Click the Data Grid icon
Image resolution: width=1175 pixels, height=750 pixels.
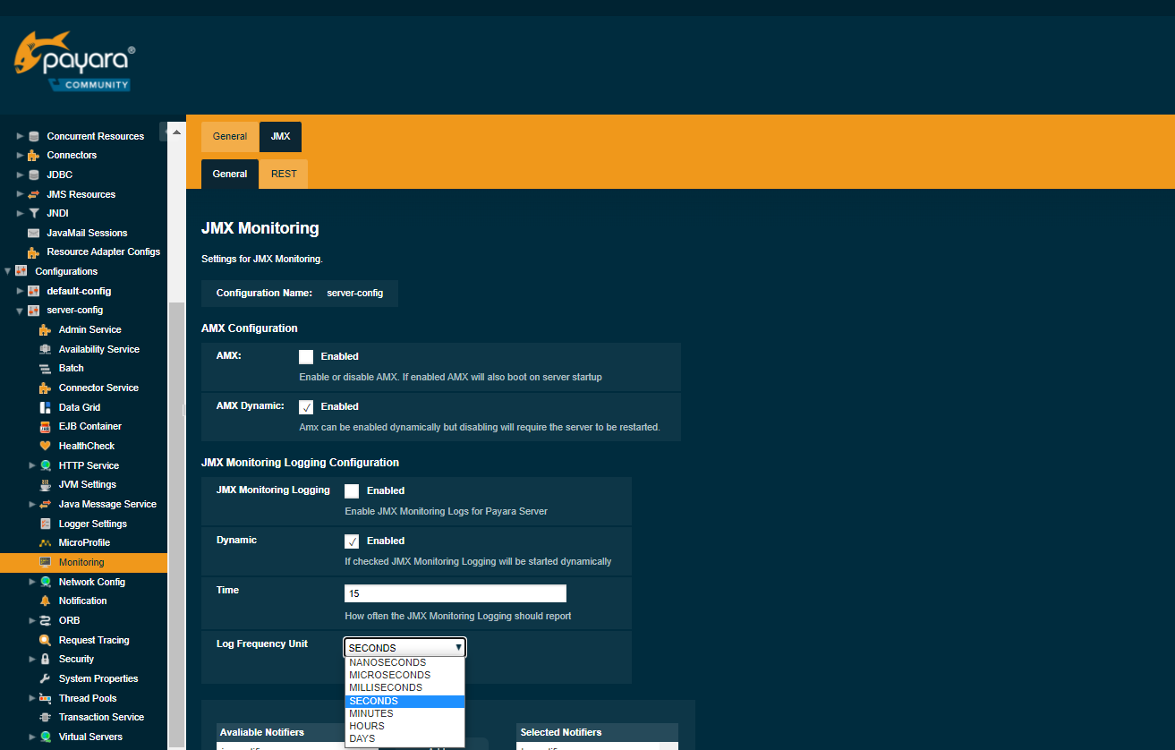tap(46, 407)
